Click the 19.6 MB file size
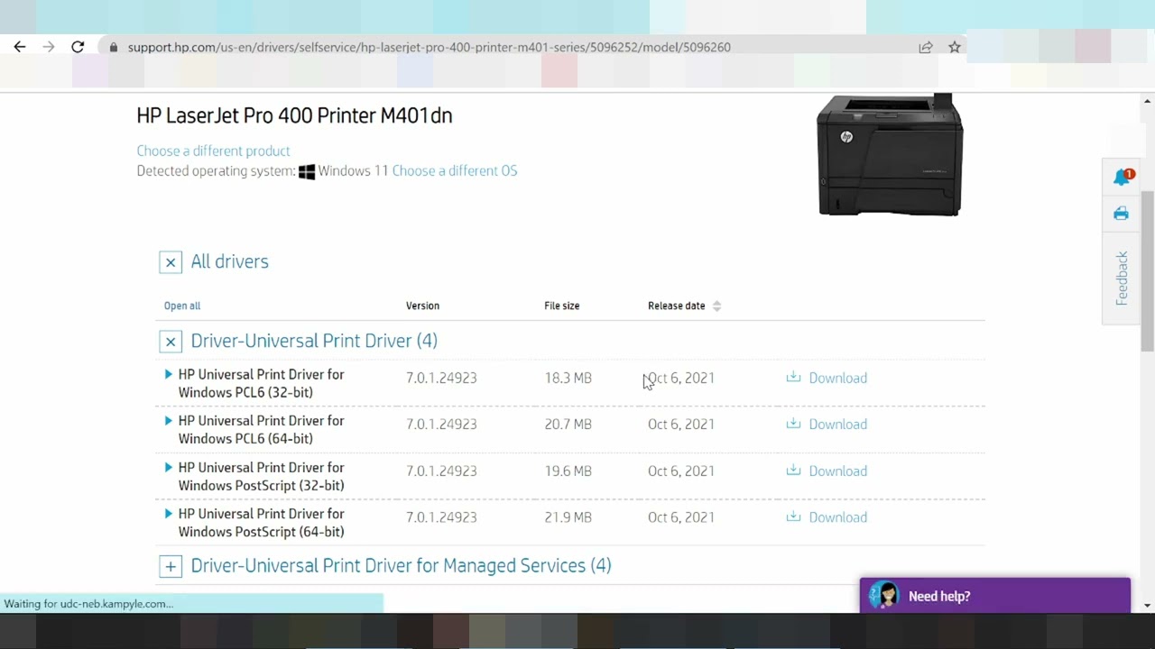This screenshot has height=649, width=1155. [x=568, y=471]
